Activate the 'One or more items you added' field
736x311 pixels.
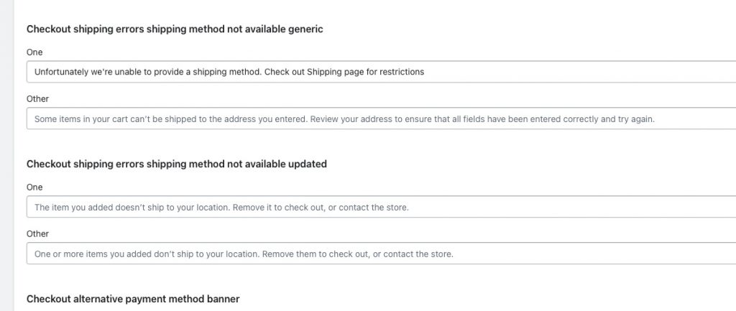(x=381, y=254)
